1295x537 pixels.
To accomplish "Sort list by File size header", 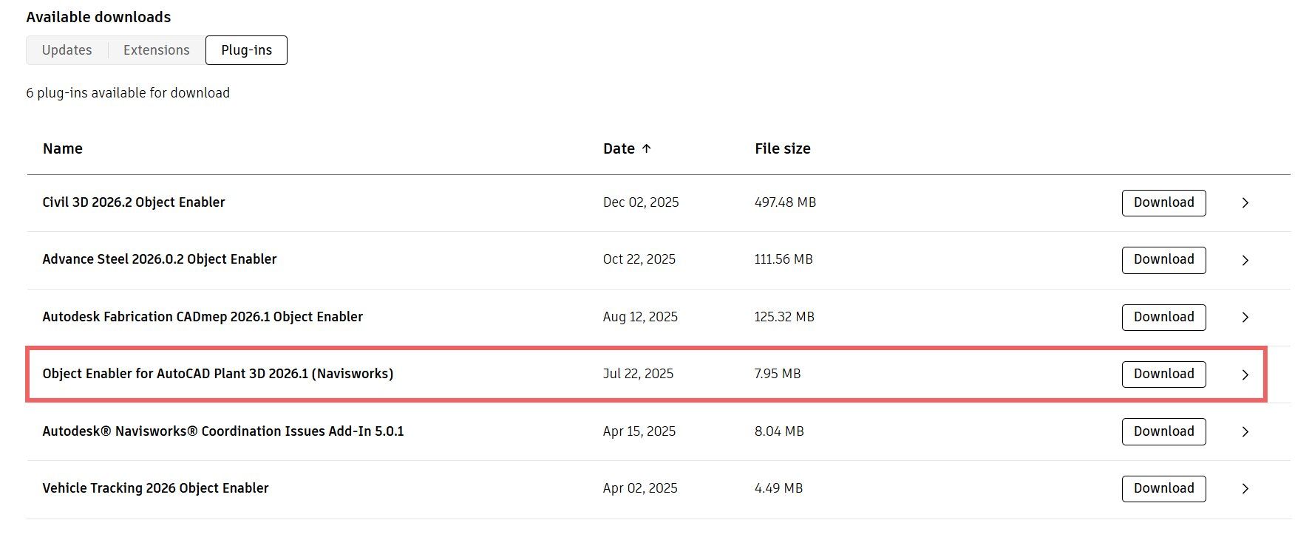I will click(x=783, y=148).
